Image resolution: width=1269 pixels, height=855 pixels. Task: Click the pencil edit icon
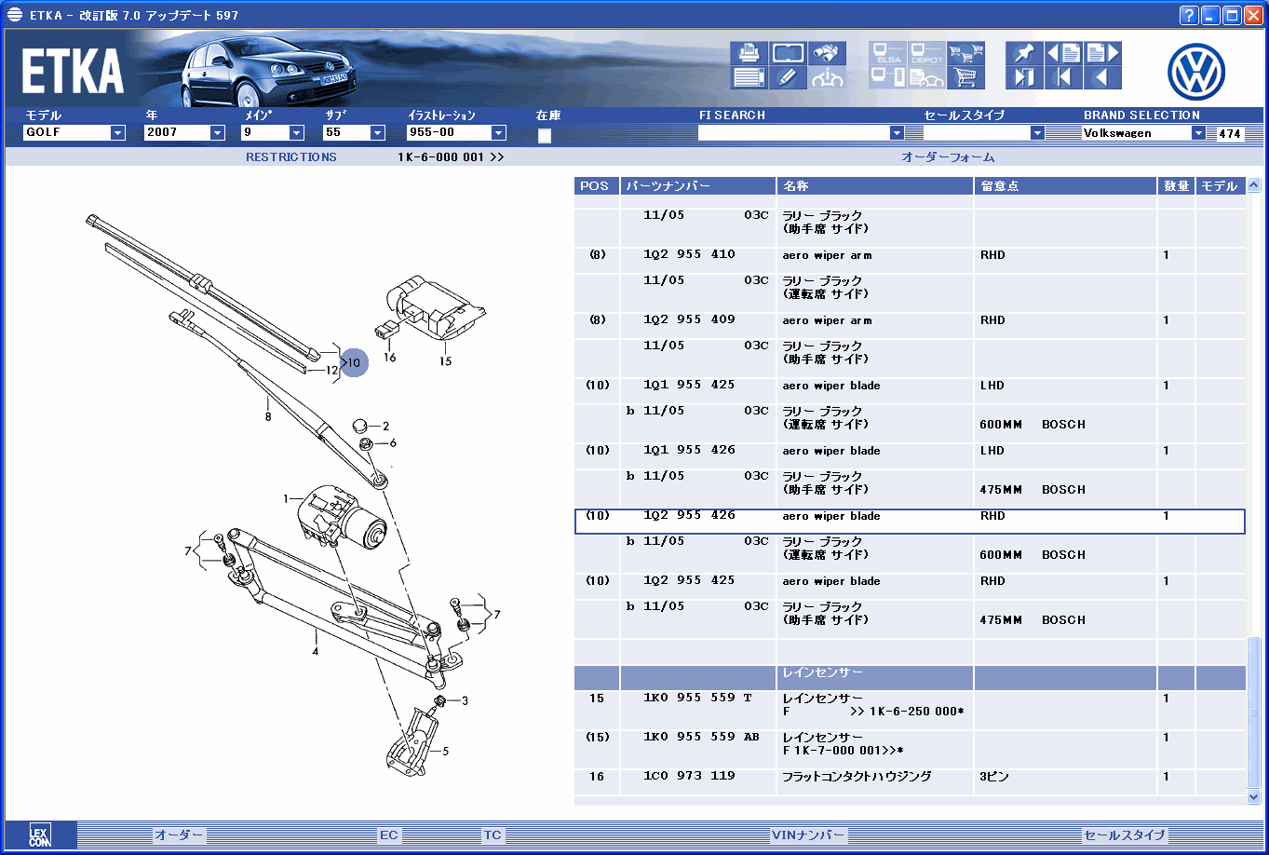click(x=788, y=77)
